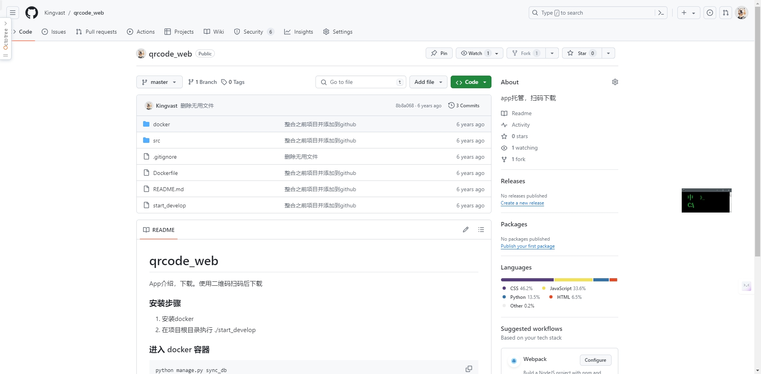
Task: Open the Readme link in About
Action: (x=516, y=113)
